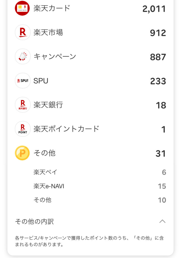
Task: Tap the Rakuten Ichiba R logo icon
Action: [x=22, y=32]
